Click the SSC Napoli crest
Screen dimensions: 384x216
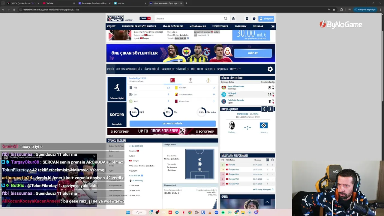click(223, 94)
